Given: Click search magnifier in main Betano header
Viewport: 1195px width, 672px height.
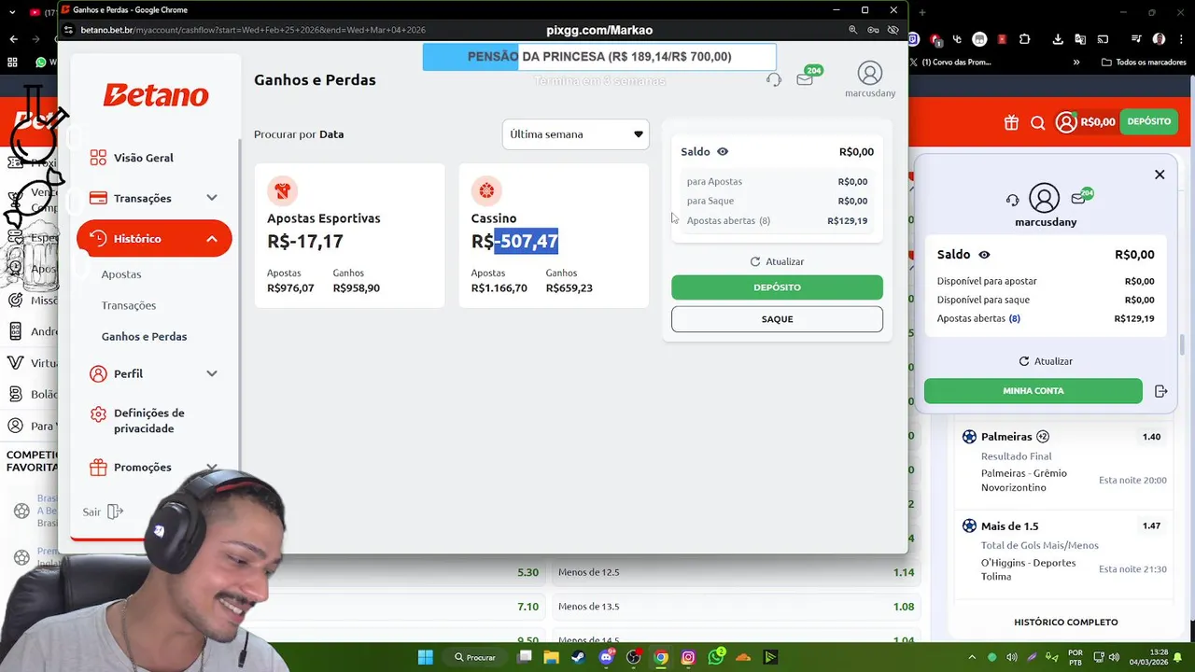Looking at the screenshot, I should point(1037,122).
